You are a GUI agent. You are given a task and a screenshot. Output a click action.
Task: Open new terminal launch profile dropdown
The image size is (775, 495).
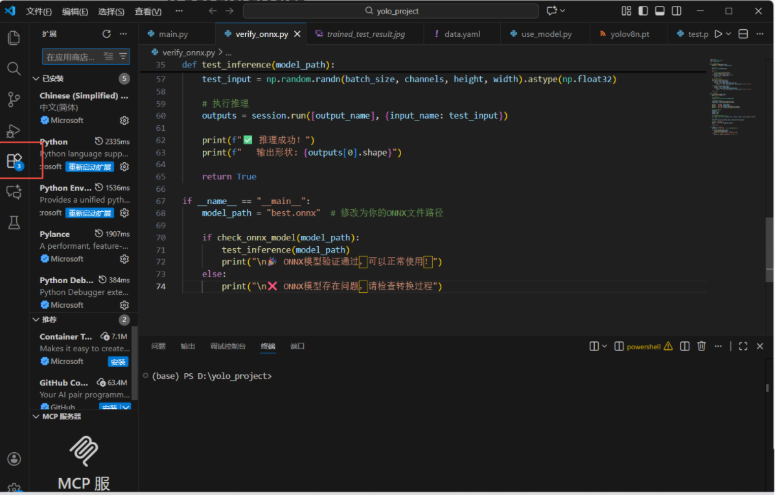click(x=605, y=346)
